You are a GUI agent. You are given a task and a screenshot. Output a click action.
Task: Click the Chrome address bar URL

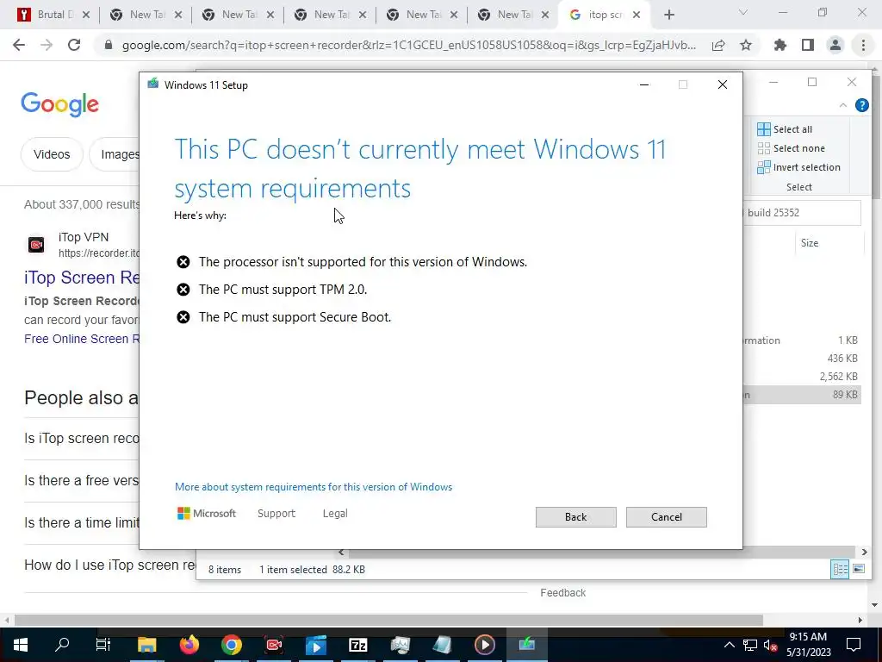point(409,45)
